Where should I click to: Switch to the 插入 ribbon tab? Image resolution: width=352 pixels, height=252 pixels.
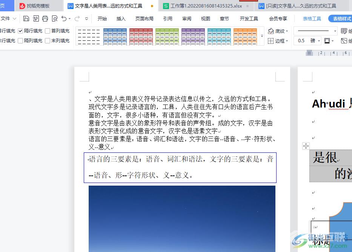[x=120, y=18]
